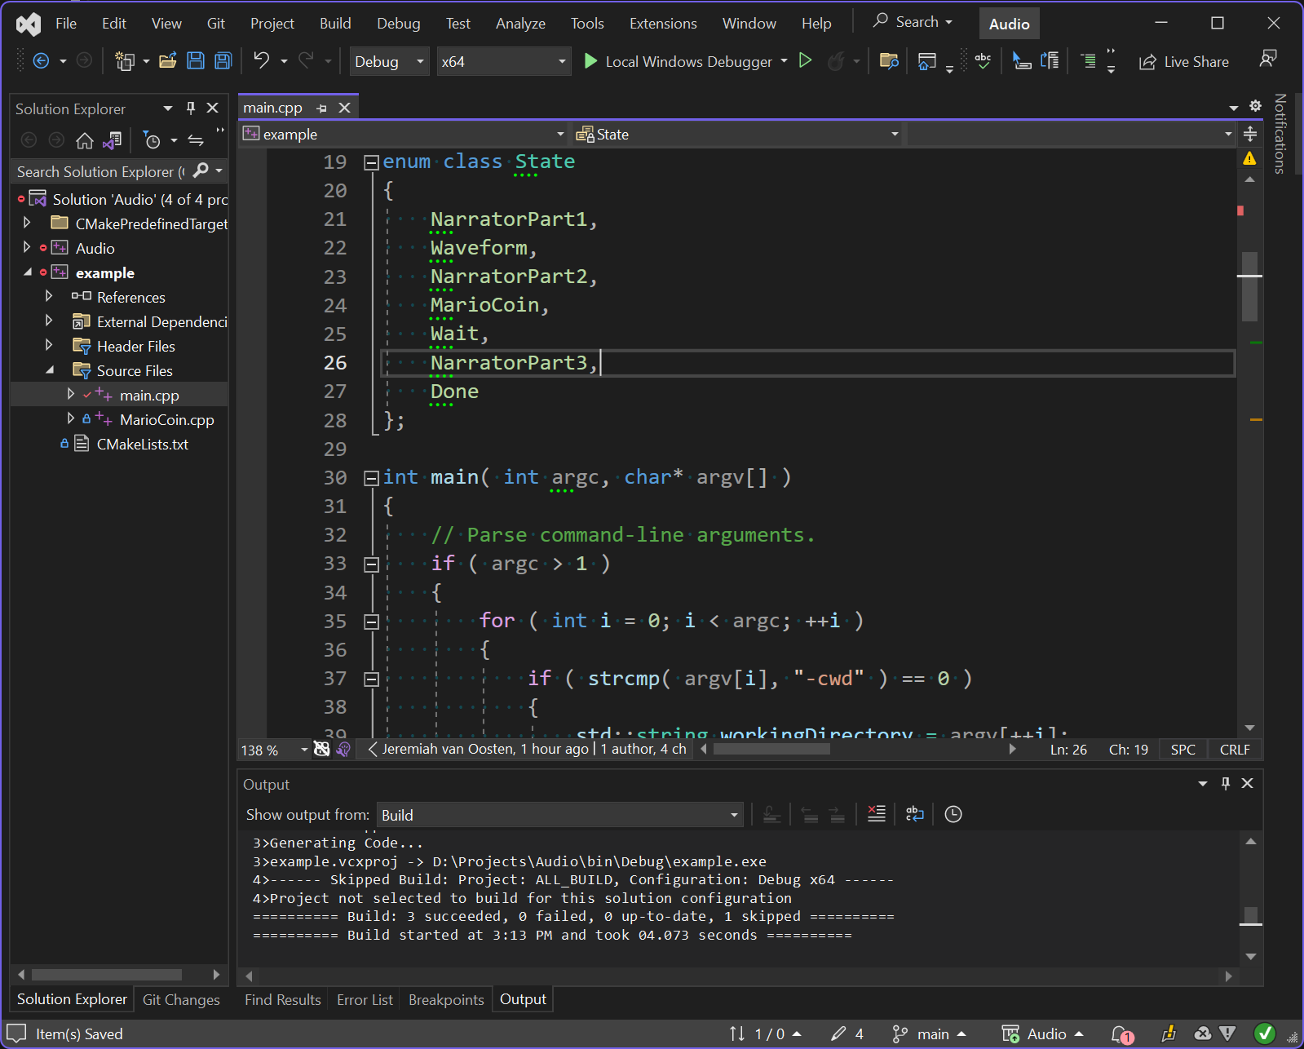
Task: Click the Find in Files folder icon
Action: click(x=889, y=61)
